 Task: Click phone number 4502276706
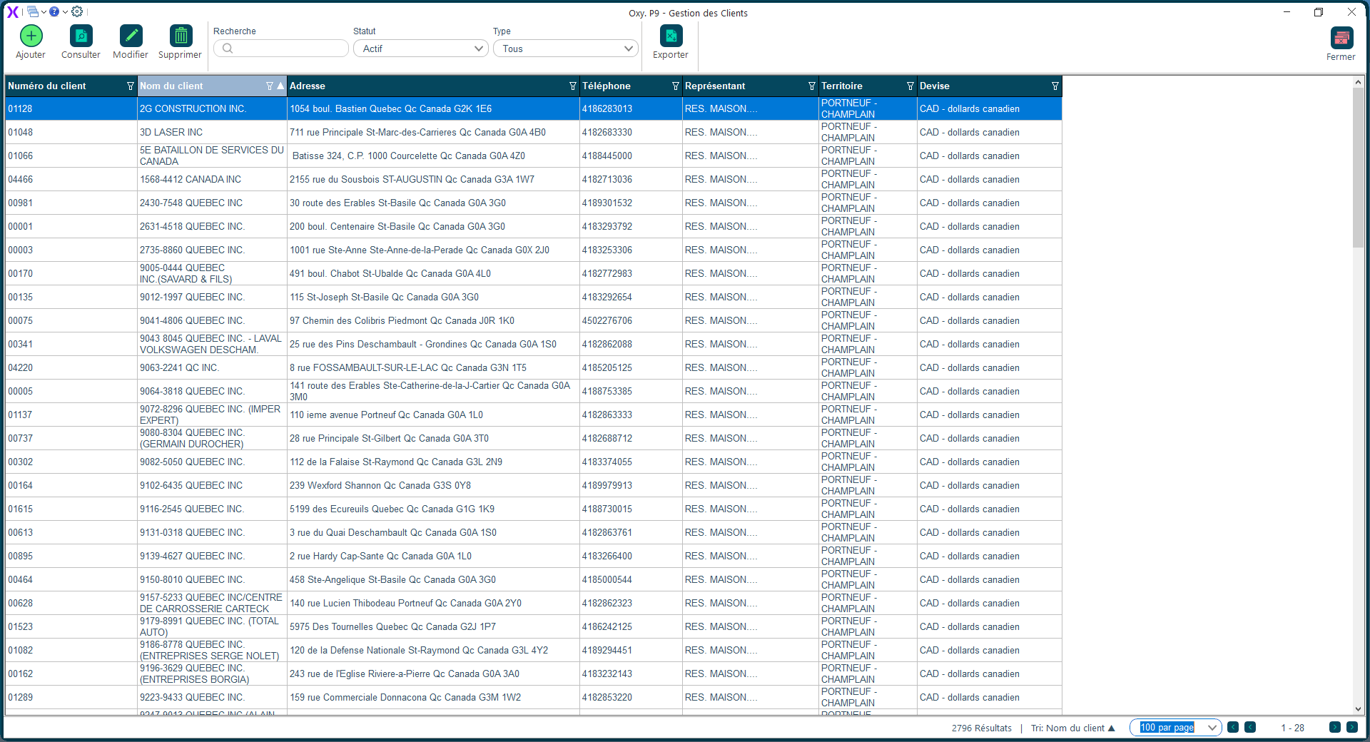[607, 320]
